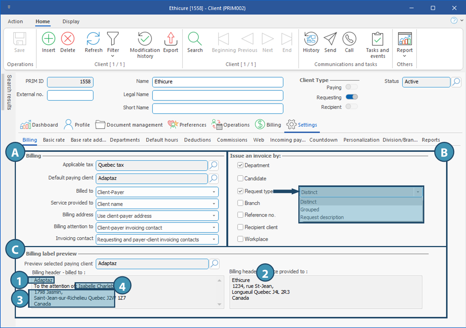Toggle the Paying client type switch

[x=352, y=87]
